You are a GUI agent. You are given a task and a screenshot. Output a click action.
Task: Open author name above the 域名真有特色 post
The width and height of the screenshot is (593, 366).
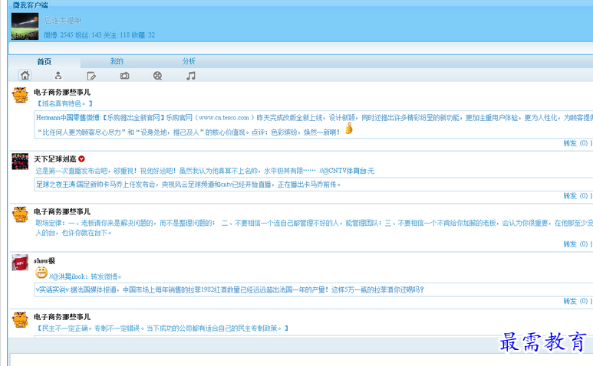coord(62,92)
